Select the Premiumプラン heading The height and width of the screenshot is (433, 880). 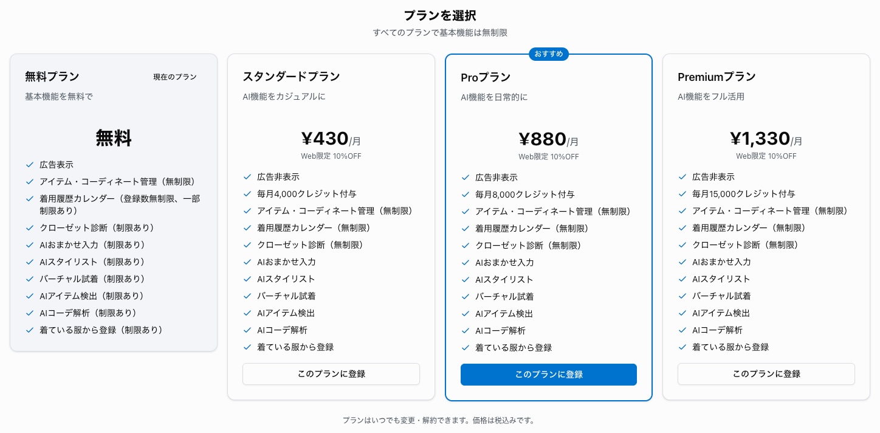(717, 77)
